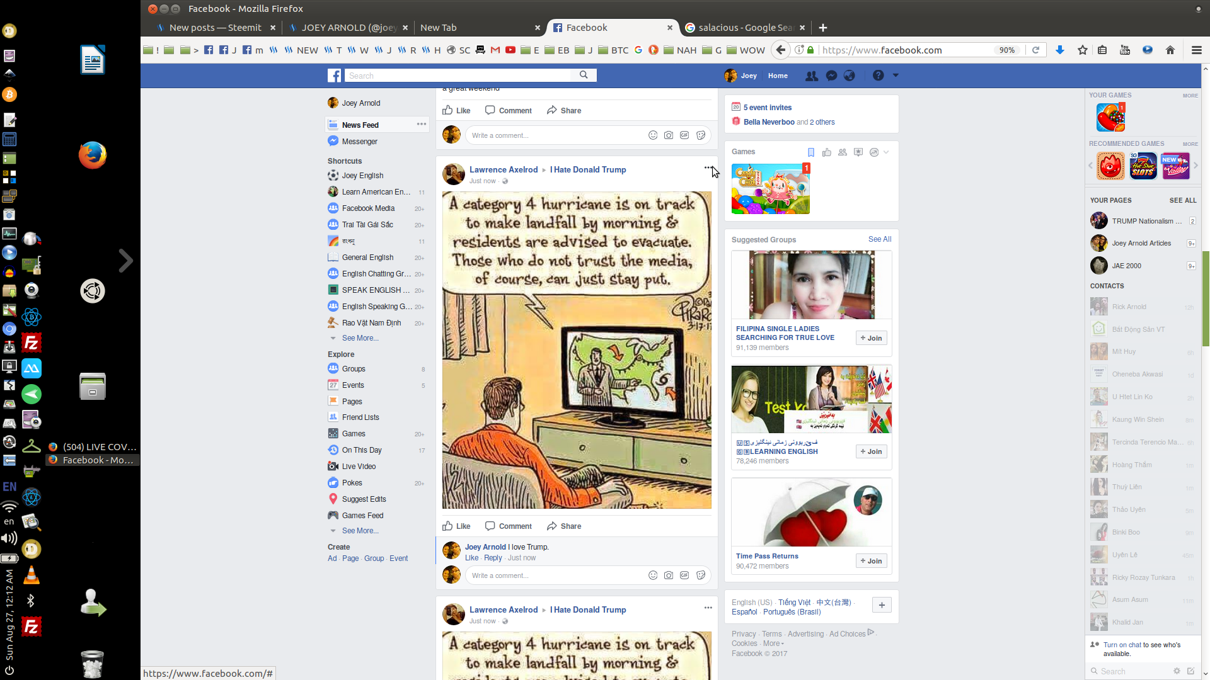Open Facebook Media shortcut
This screenshot has width=1210, height=680.
coord(368,208)
